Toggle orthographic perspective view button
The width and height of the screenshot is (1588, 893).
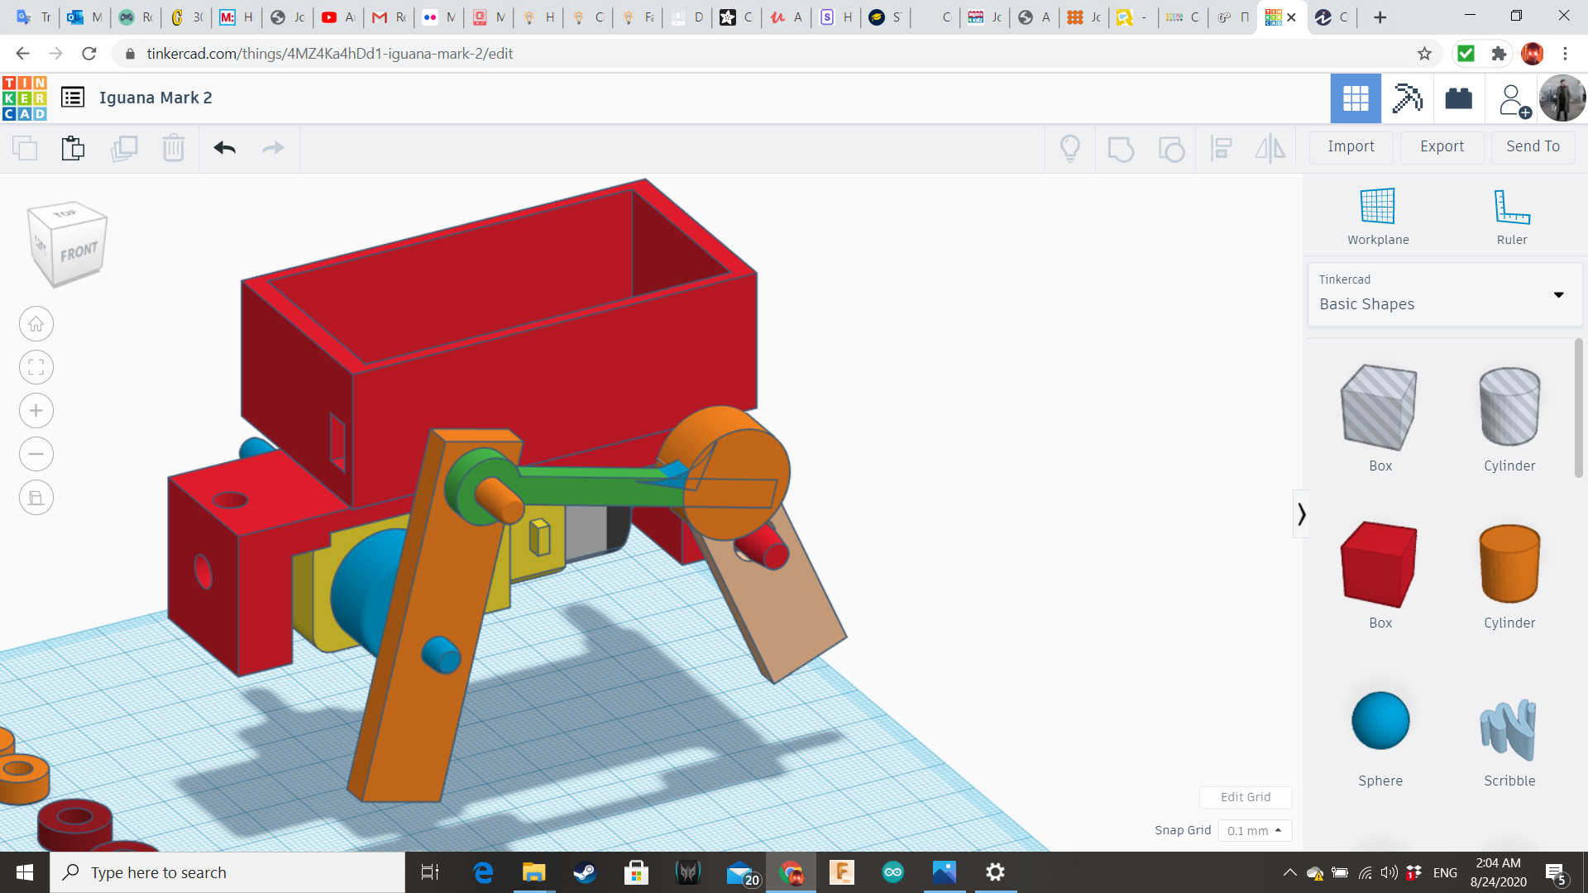click(x=36, y=498)
